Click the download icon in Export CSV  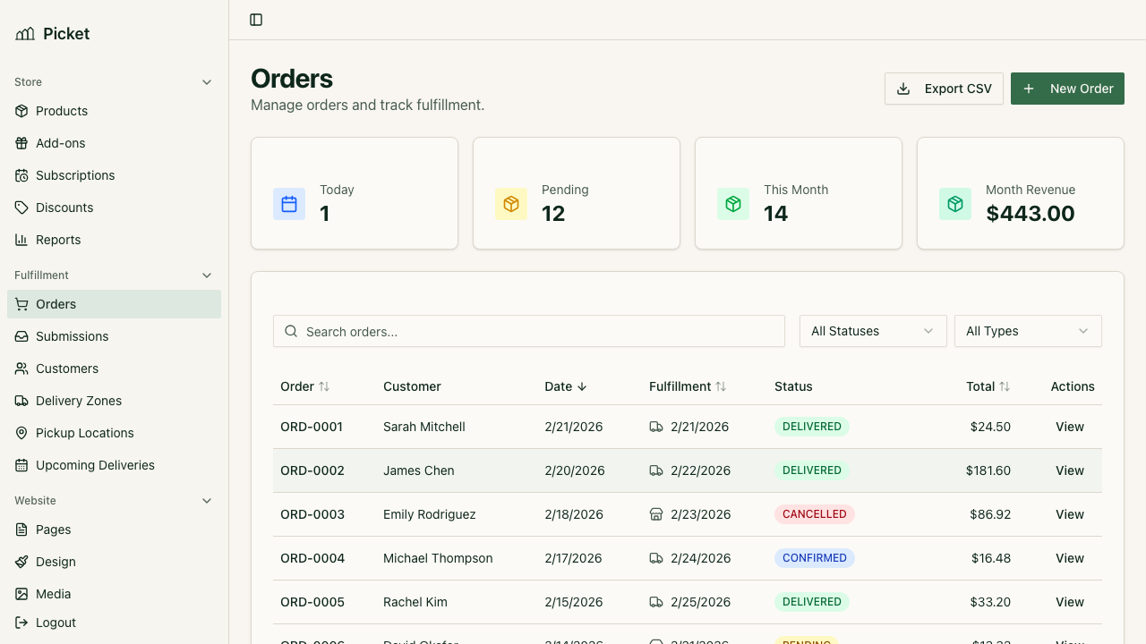[x=903, y=89]
